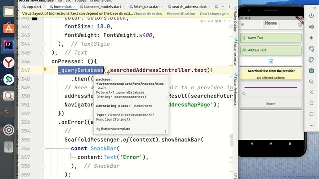Viewport: 319px width, 179px height.
Task: Click the search magnifier inside the phone app
Action: pyautogui.click(x=244, y=94)
